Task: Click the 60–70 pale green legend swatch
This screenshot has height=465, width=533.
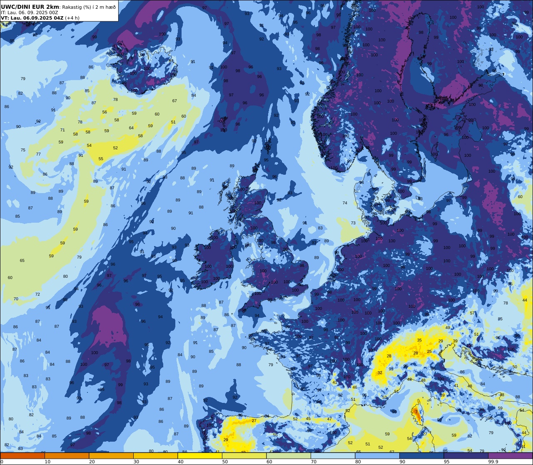Action: 289,455
